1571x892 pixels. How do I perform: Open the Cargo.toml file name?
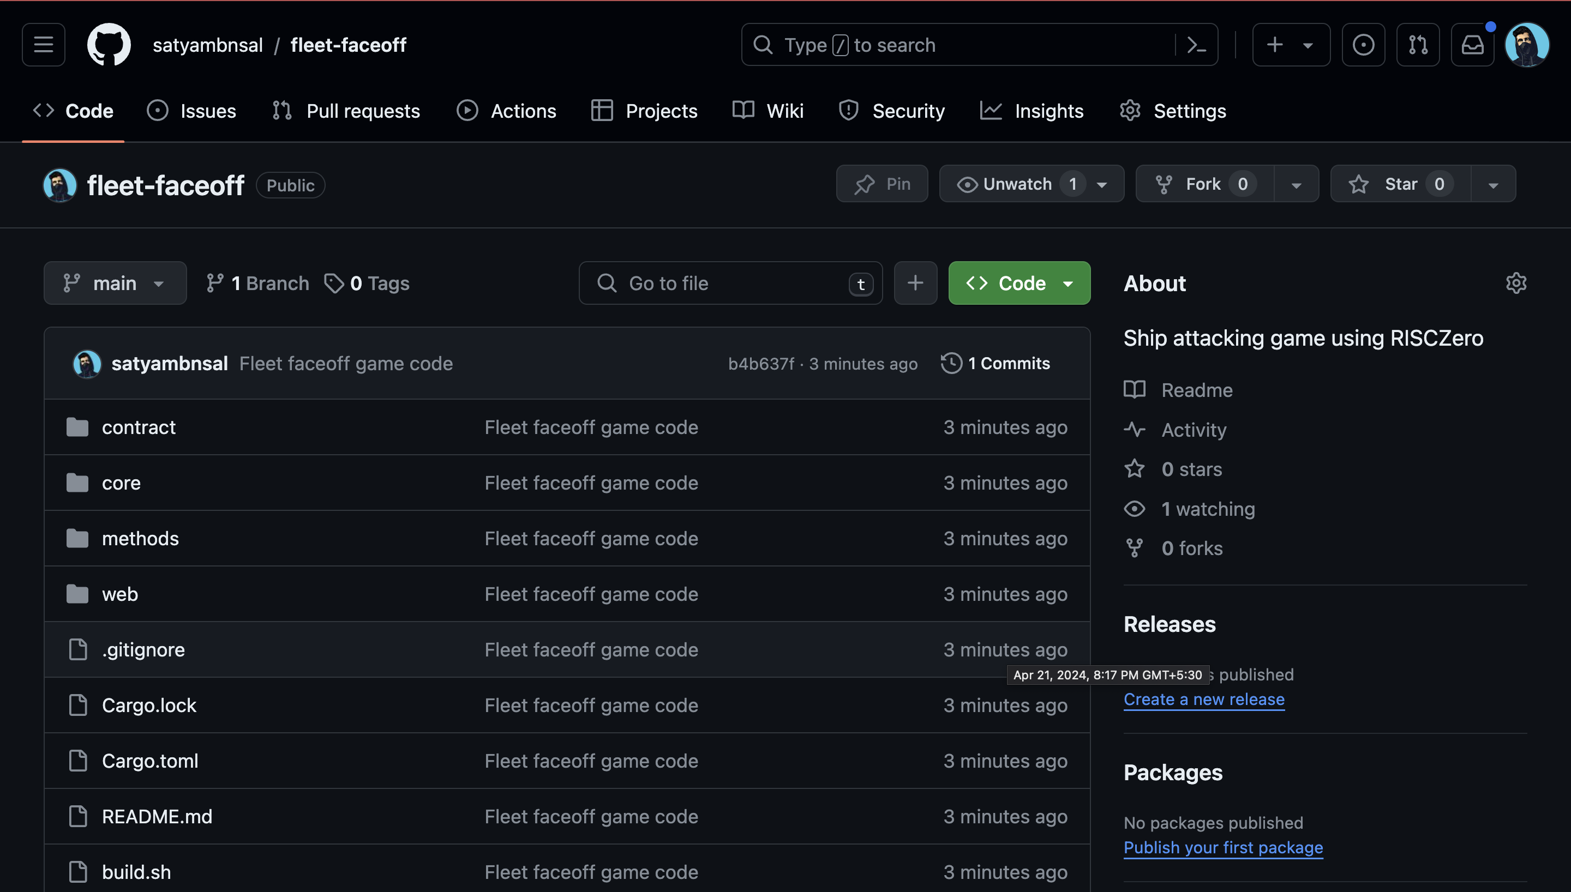(150, 761)
